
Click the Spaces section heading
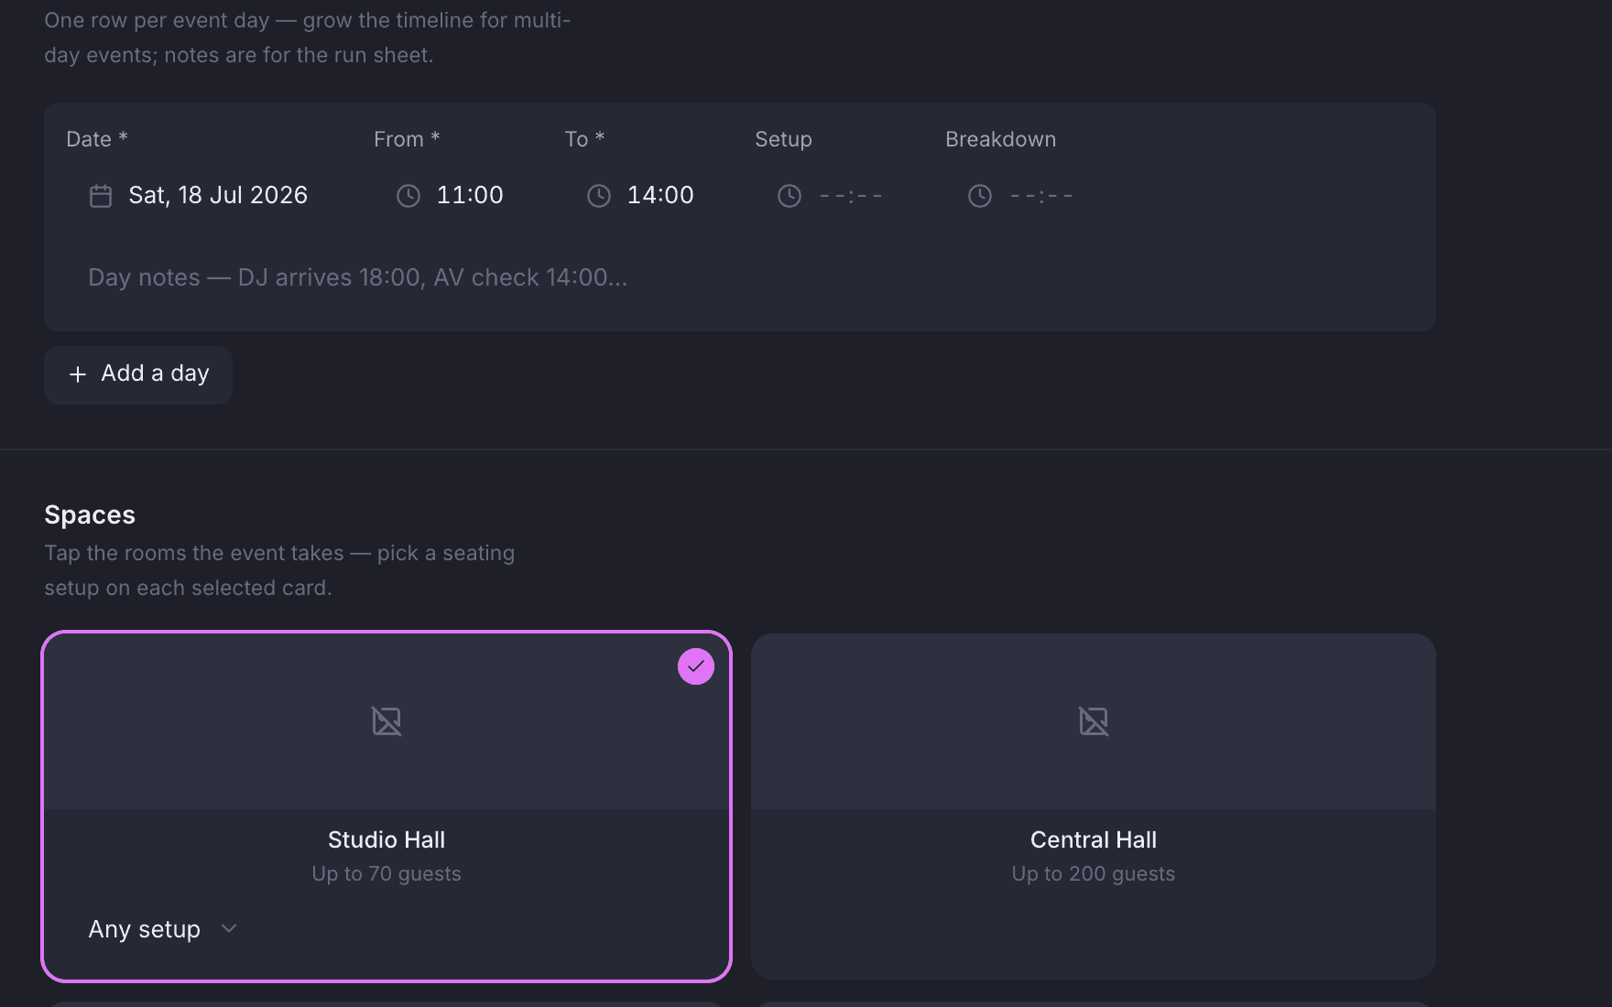(x=90, y=514)
